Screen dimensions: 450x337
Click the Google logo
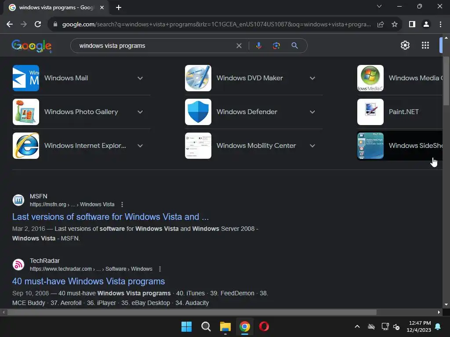click(x=32, y=46)
